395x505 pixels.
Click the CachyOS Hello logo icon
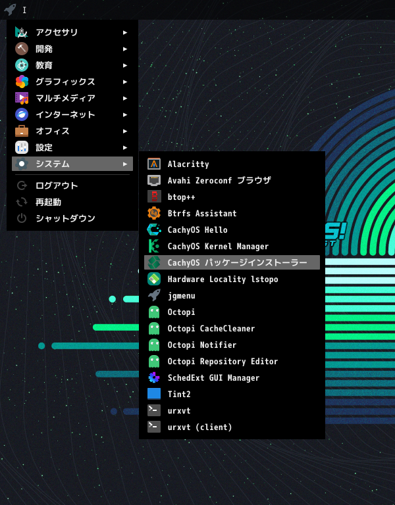coord(154,229)
